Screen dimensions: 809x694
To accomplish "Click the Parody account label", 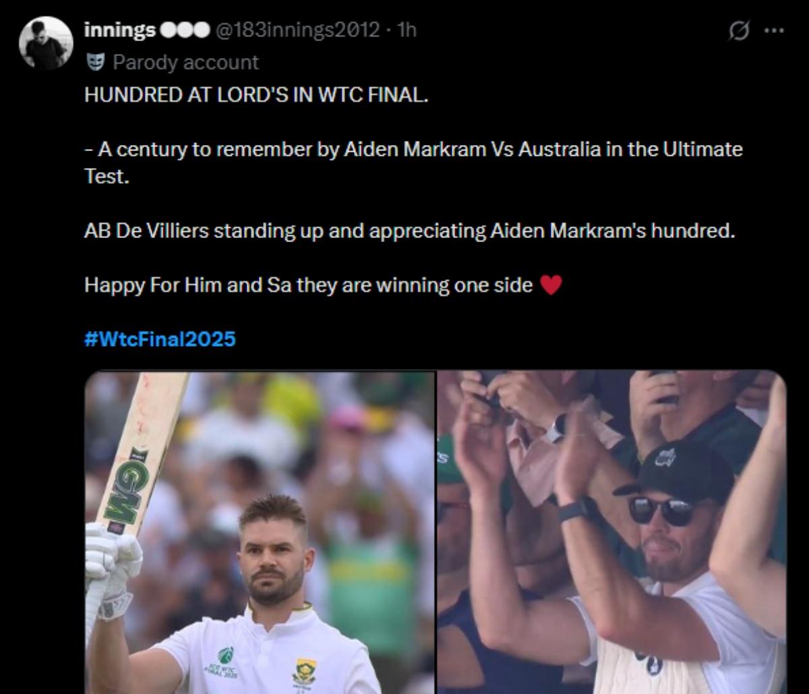I will click(x=185, y=61).
